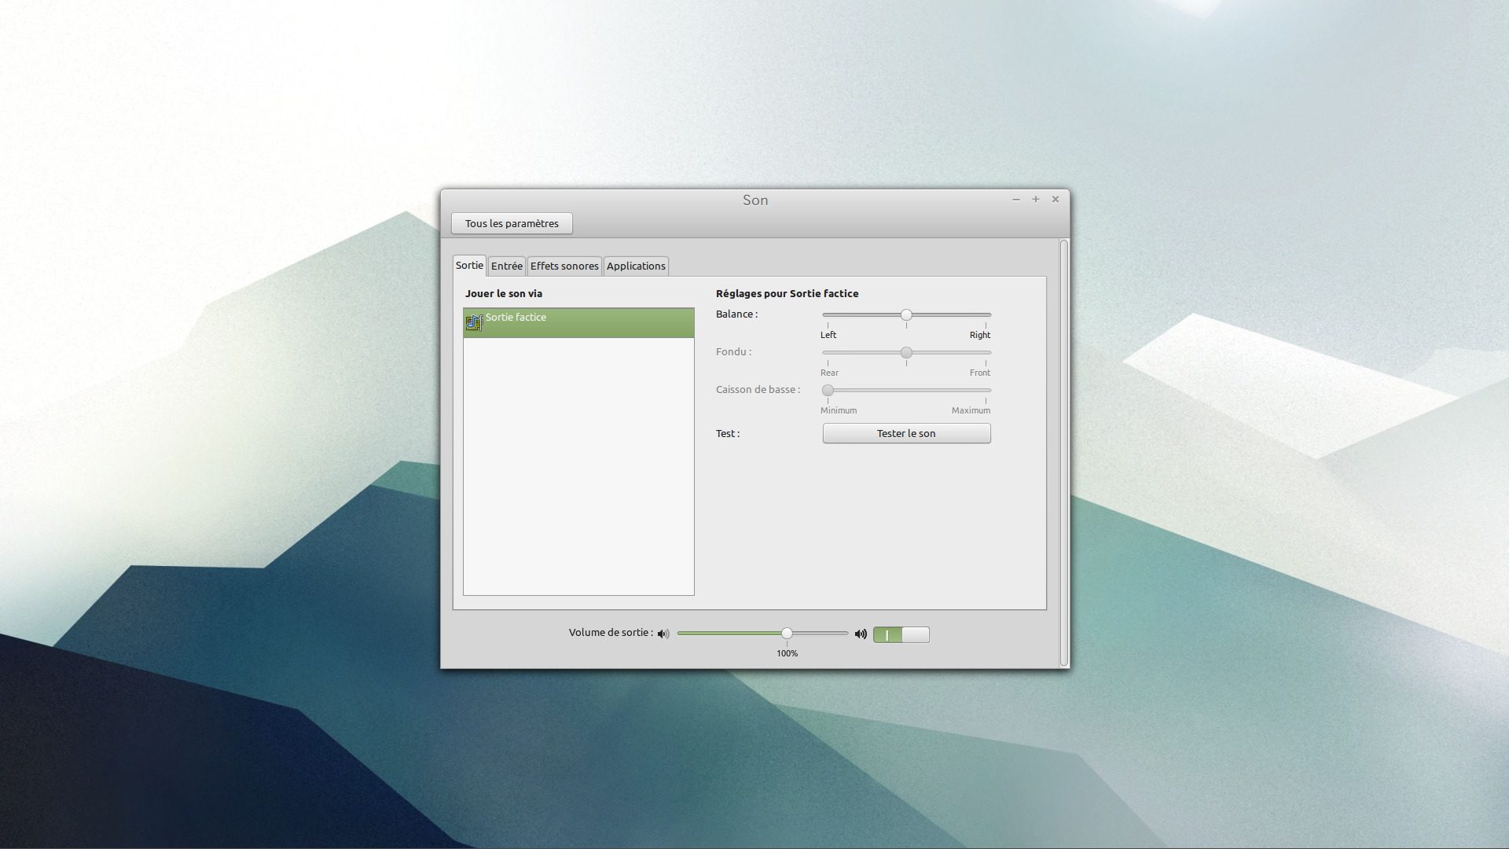
Task: Click the Balance slider handle
Action: pos(906,314)
